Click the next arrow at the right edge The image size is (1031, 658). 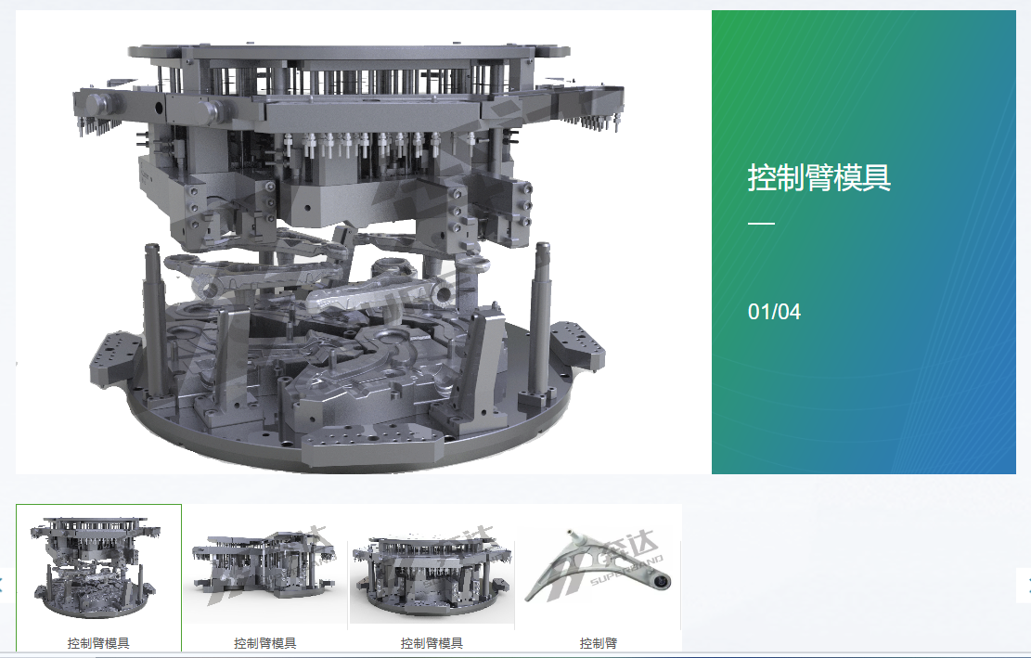1026,585
